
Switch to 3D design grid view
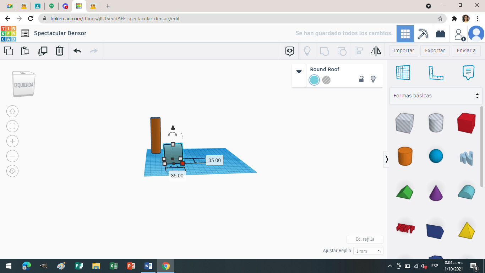coord(405,34)
